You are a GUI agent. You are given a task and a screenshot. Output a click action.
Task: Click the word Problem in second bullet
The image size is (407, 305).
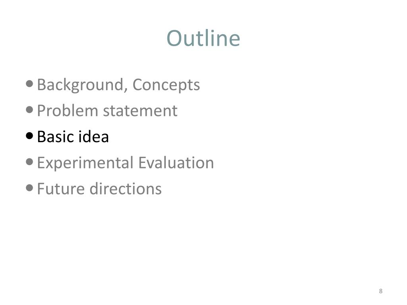pyautogui.click(x=68, y=111)
